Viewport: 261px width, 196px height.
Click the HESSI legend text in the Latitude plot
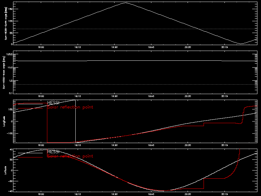[53, 152]
